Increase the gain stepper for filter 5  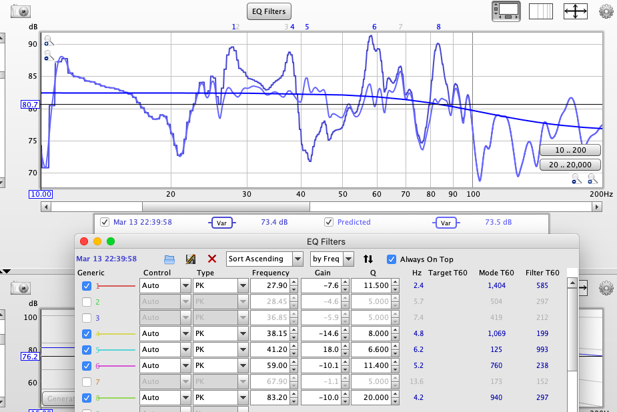click(x=344, y=346)
